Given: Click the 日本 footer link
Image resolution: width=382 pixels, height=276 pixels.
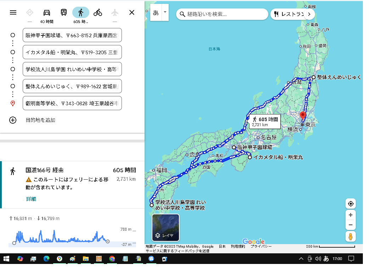Looking at the screenshot, I should click(x=222, y=247).
